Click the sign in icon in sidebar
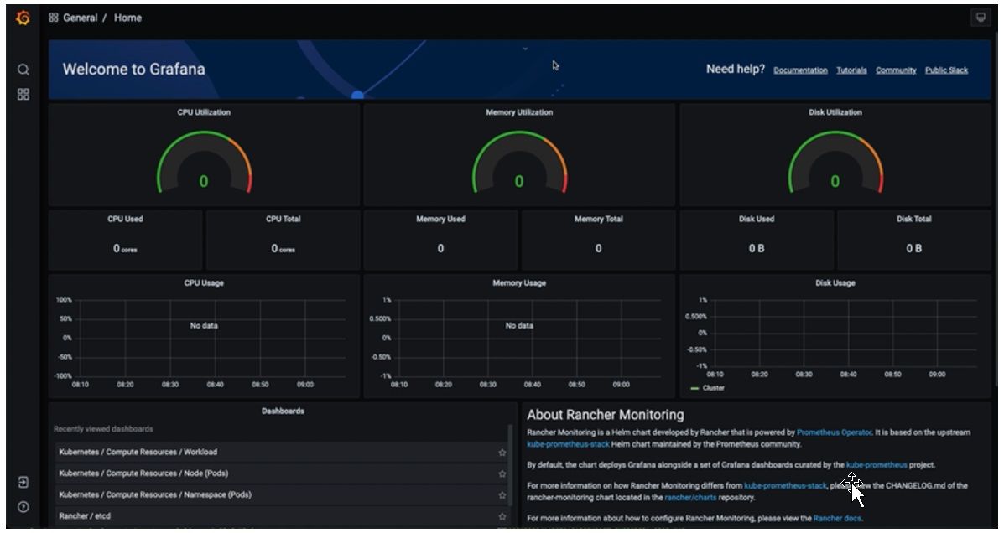The width and height of the screenshot is (1004, 533). (x=23, y=482)
